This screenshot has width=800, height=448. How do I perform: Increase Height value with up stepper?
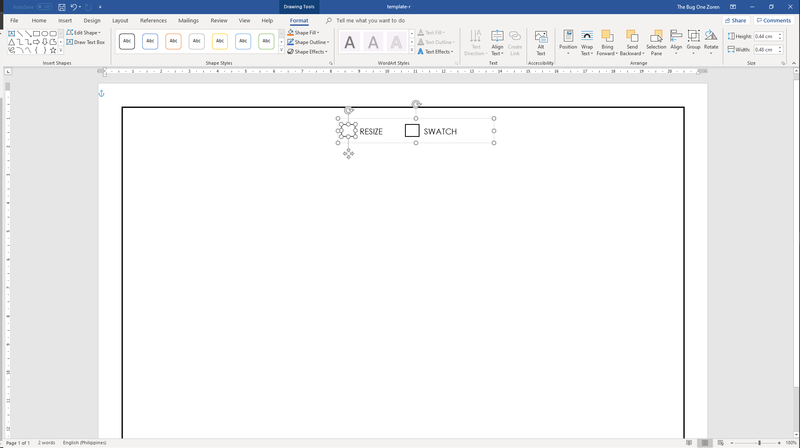tap(780, 34)
